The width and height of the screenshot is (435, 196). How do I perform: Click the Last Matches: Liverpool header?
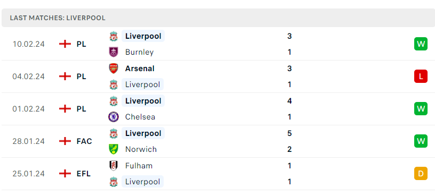(x=58, y=18)
